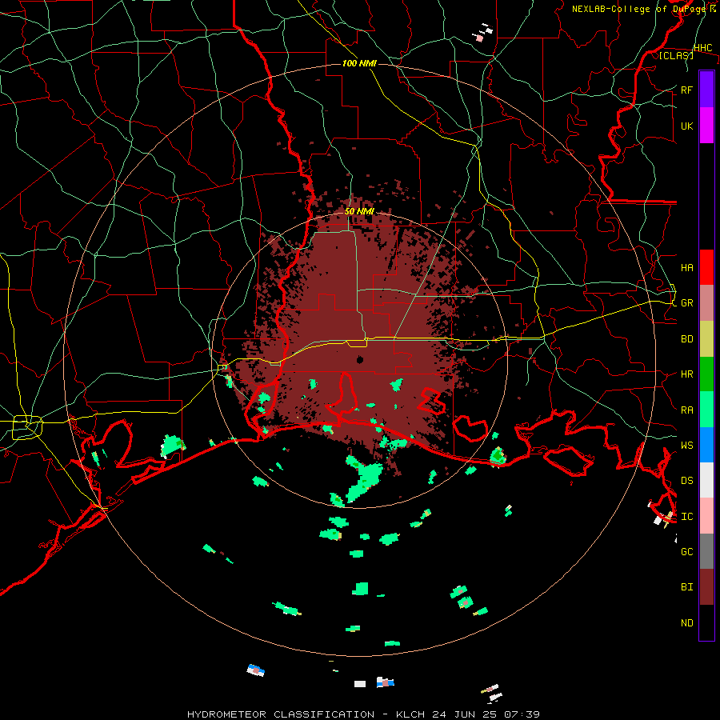Click the 'GC' legend label
Screen dimensions: 720x720
click(x=686, y=552)
